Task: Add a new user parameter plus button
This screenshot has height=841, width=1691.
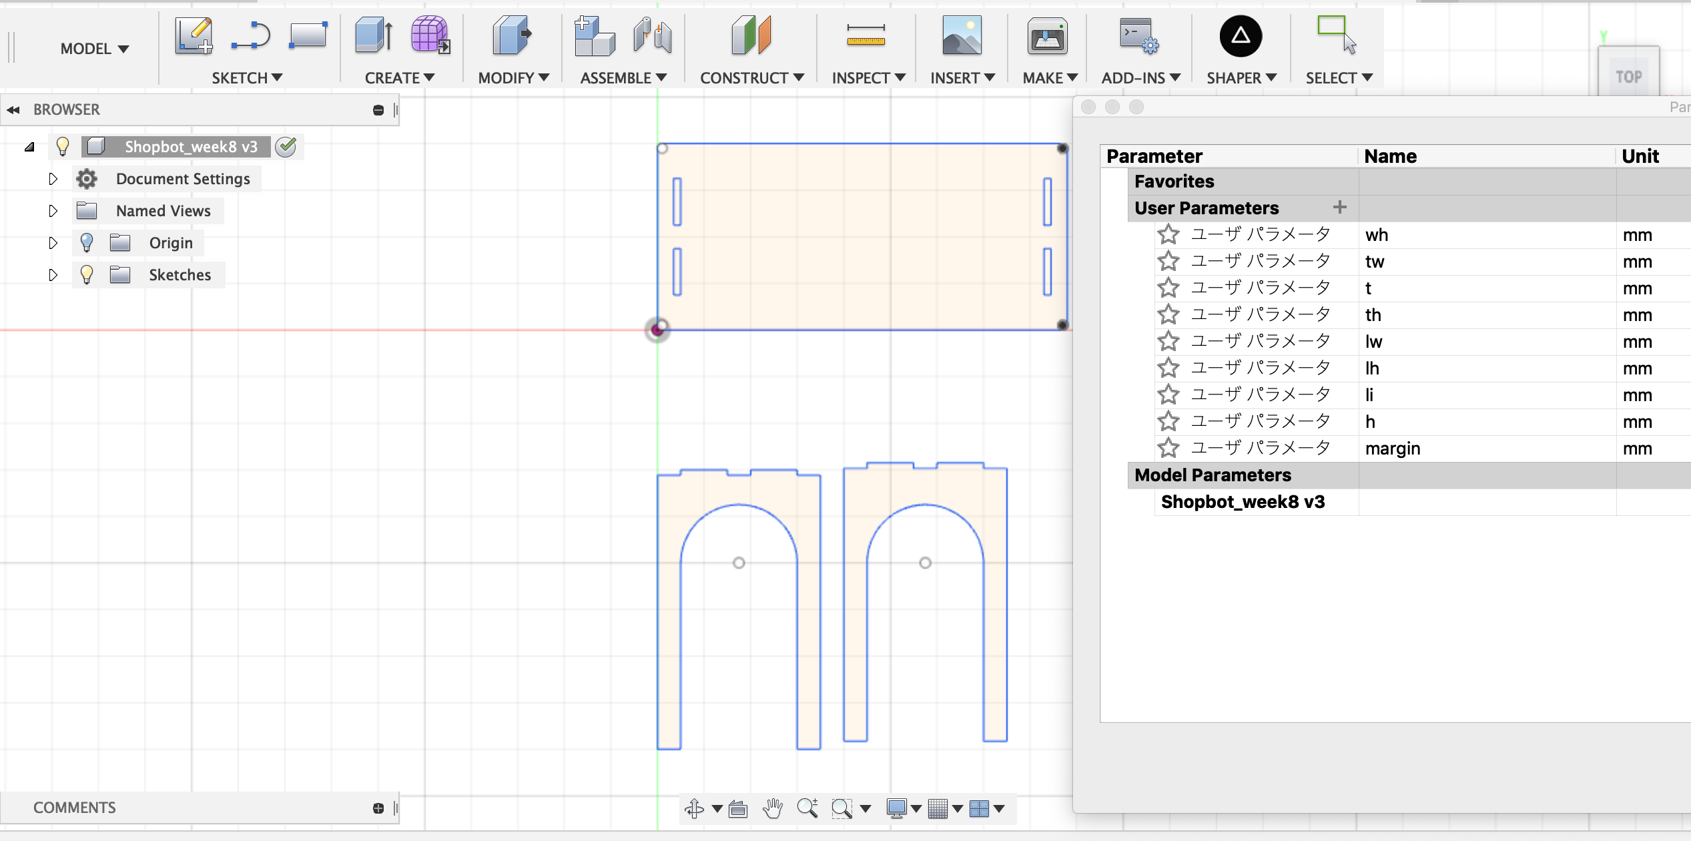Action: [x=1339, y=208]
